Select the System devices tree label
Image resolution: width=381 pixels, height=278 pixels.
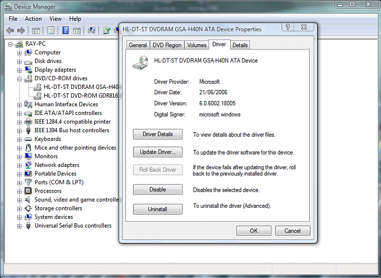[x=54, y=217]
